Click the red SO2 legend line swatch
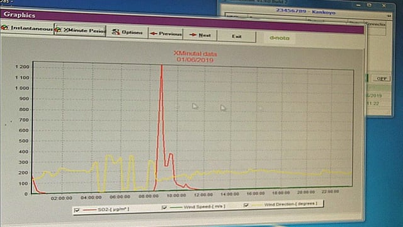Image resolution: width=403 pixels, height=227 pixels. tap(89, 210)
